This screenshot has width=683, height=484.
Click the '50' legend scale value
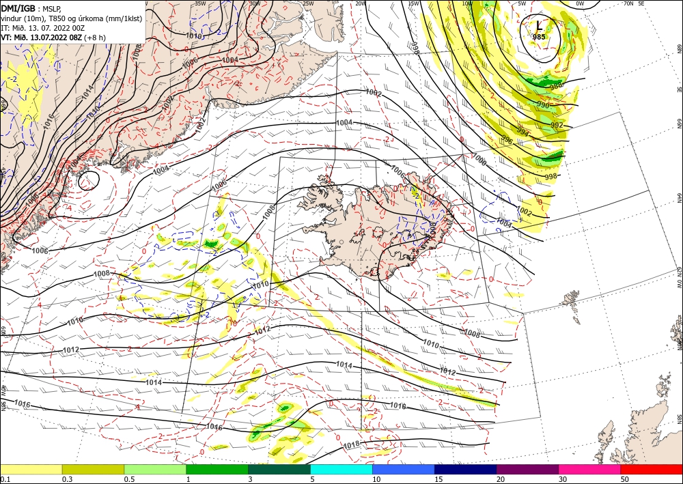[625, 479]
